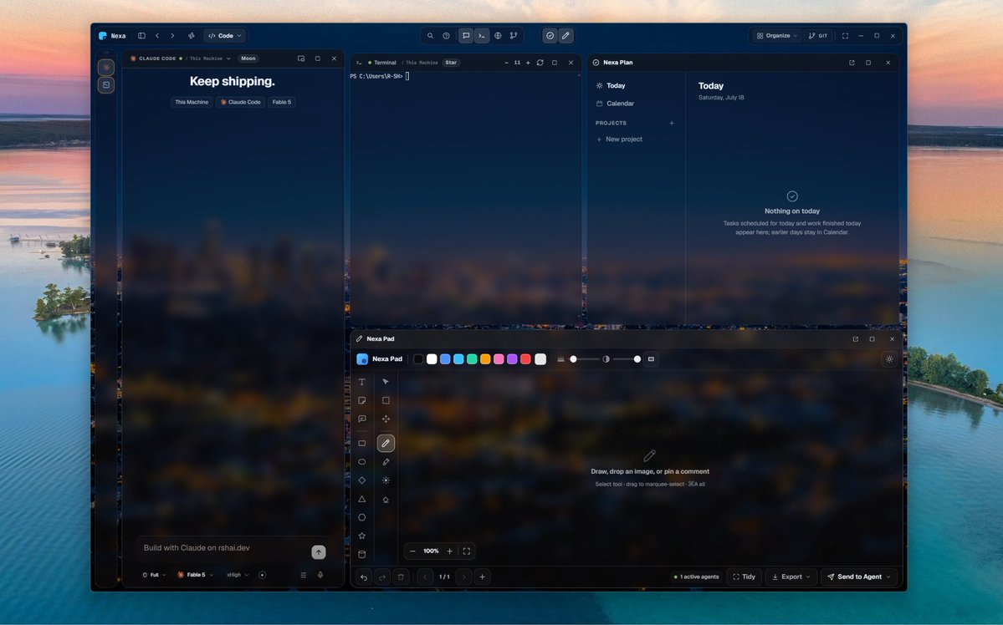This screenshot has width=1003, height=625.
Task: Click the Tidy button
Action: point(744,577)
